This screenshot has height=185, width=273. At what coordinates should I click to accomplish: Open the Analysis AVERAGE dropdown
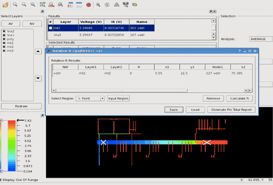pos(261,39)
